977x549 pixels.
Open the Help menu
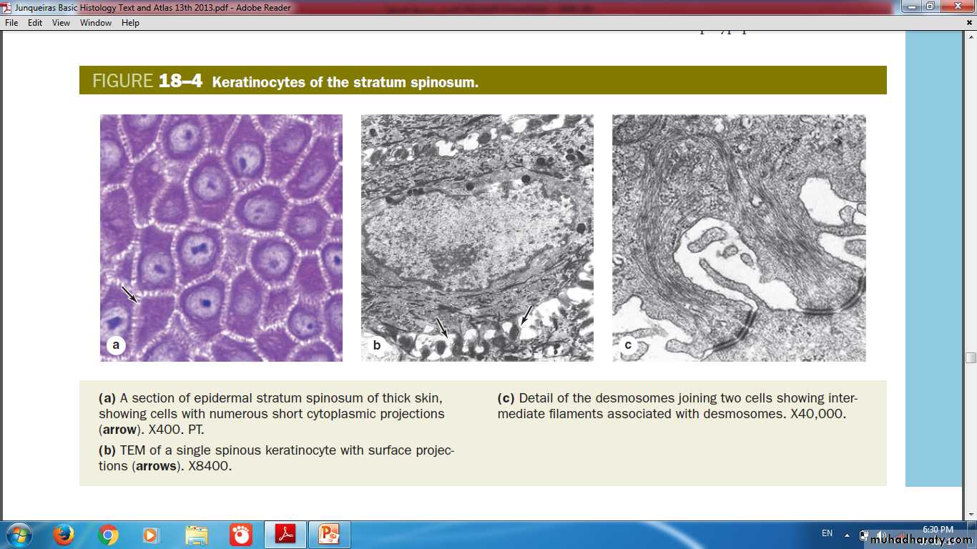tap(130, 23)
